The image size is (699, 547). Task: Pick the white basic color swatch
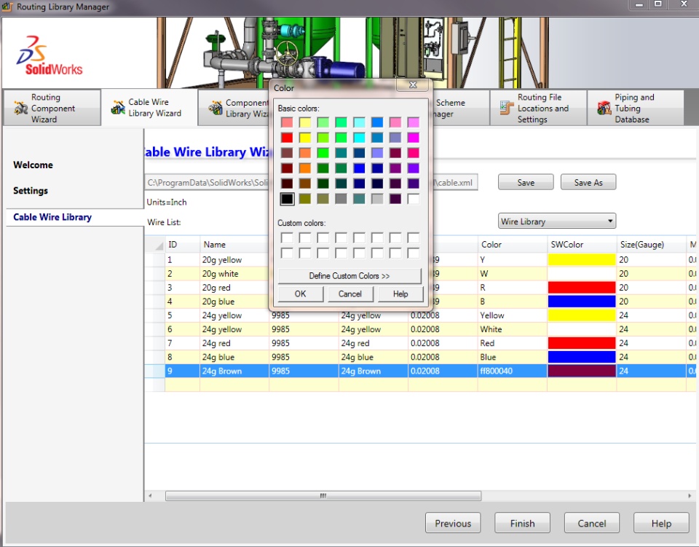tap(414, 199)
